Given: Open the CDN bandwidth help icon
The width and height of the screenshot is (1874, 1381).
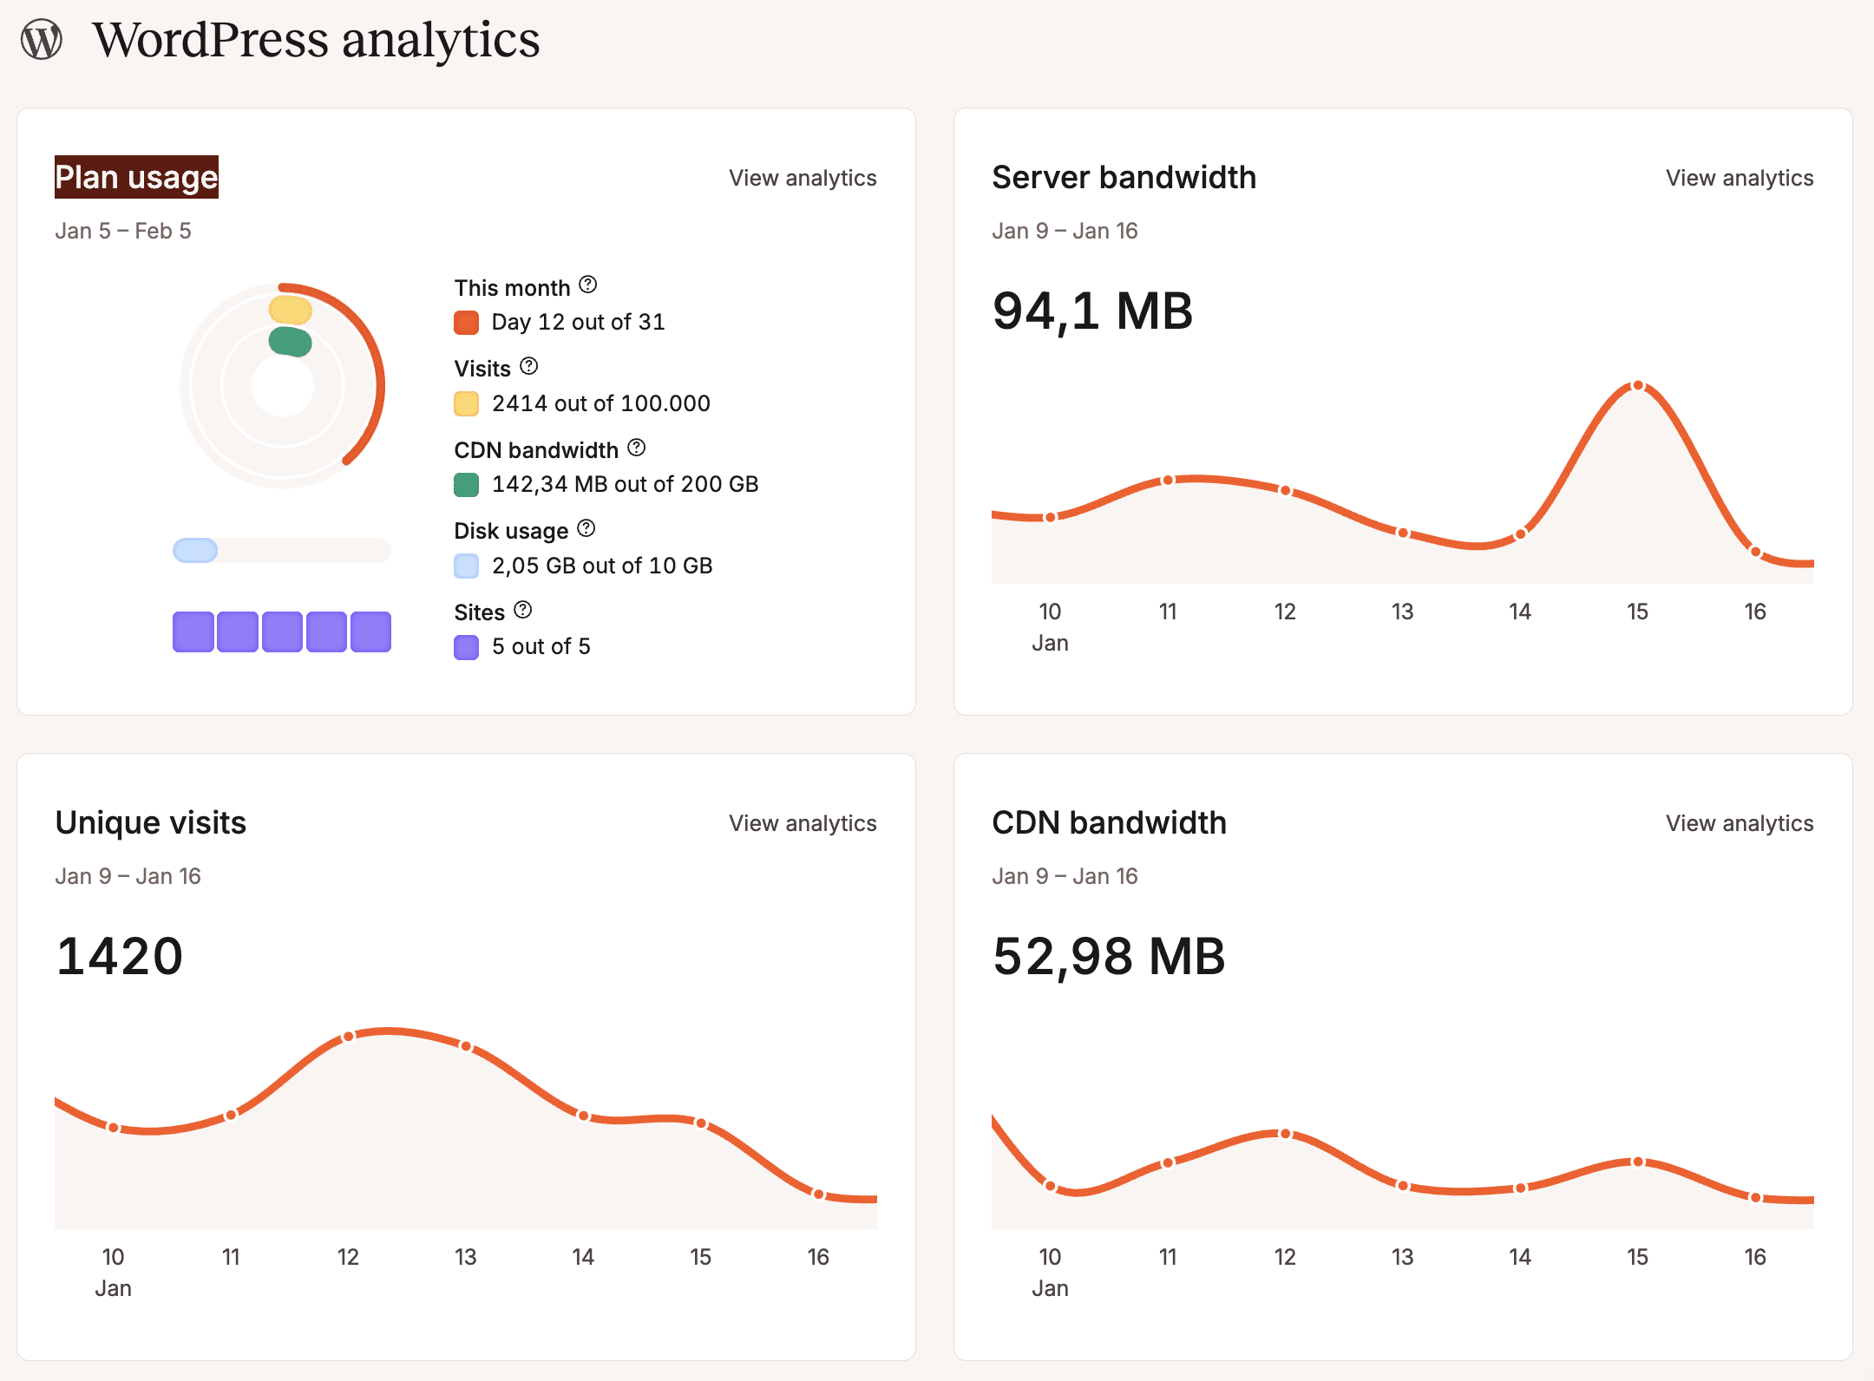Looking at the screenshot, I should tap(638, 448).
